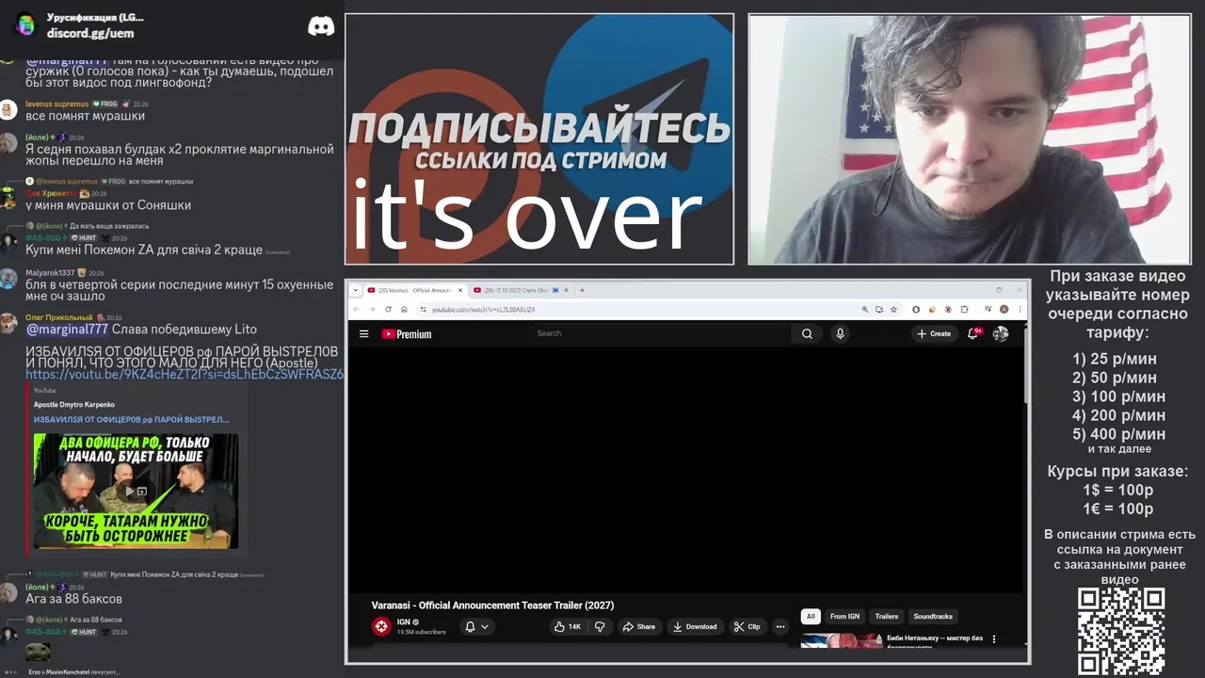Click Apostle Dmytro Karpenko author name

[74, 404]
